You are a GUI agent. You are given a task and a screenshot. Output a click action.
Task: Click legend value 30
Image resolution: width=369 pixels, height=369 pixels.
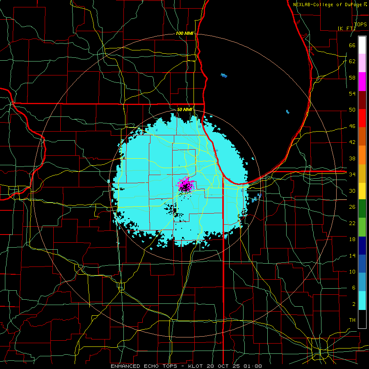[352, 191]
